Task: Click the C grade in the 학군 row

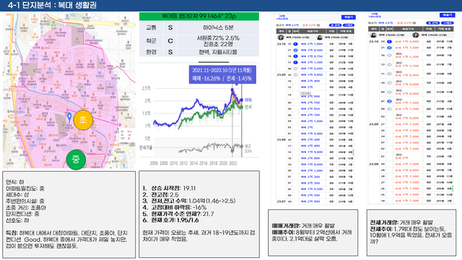Action: click(170, 40)
